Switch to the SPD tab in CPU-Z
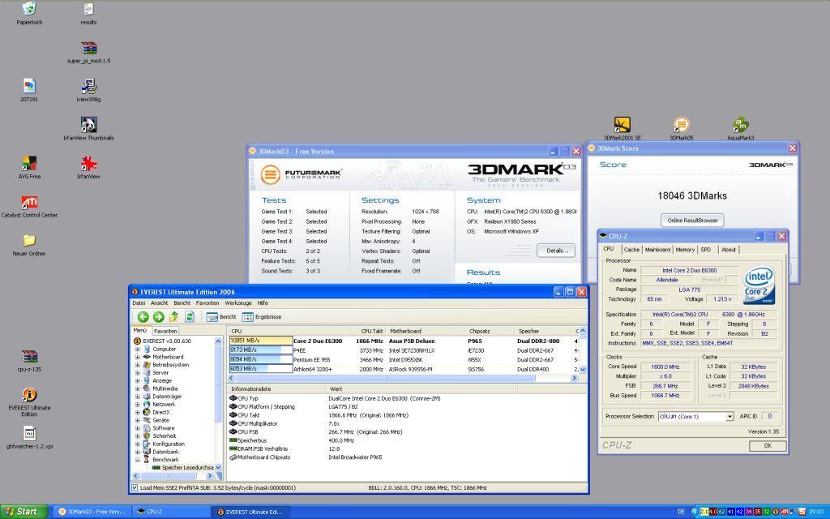830x519 pixels. click(706, 250)
